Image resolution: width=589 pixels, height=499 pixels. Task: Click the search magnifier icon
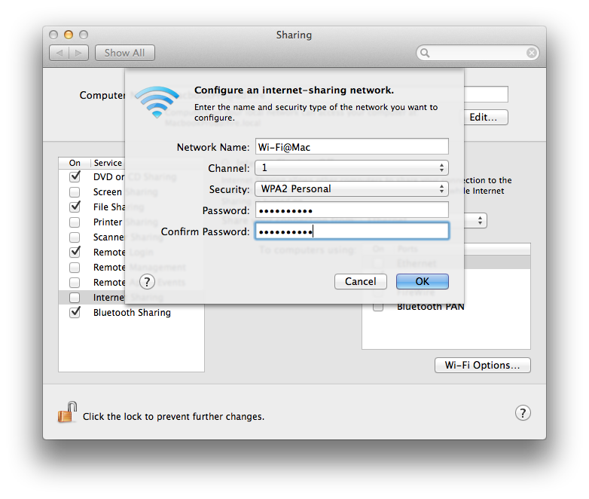coord(426,53)
